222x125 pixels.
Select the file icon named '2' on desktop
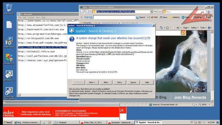pyautogui.click(x=9, y=26)
